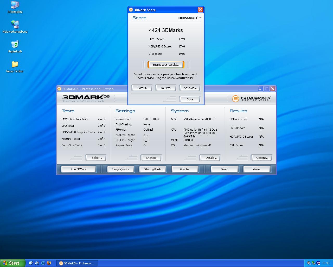Close the 3DMark06 main window
This screenshot has width=333, height=267.
pyautogui.click(x=273, y=89)
